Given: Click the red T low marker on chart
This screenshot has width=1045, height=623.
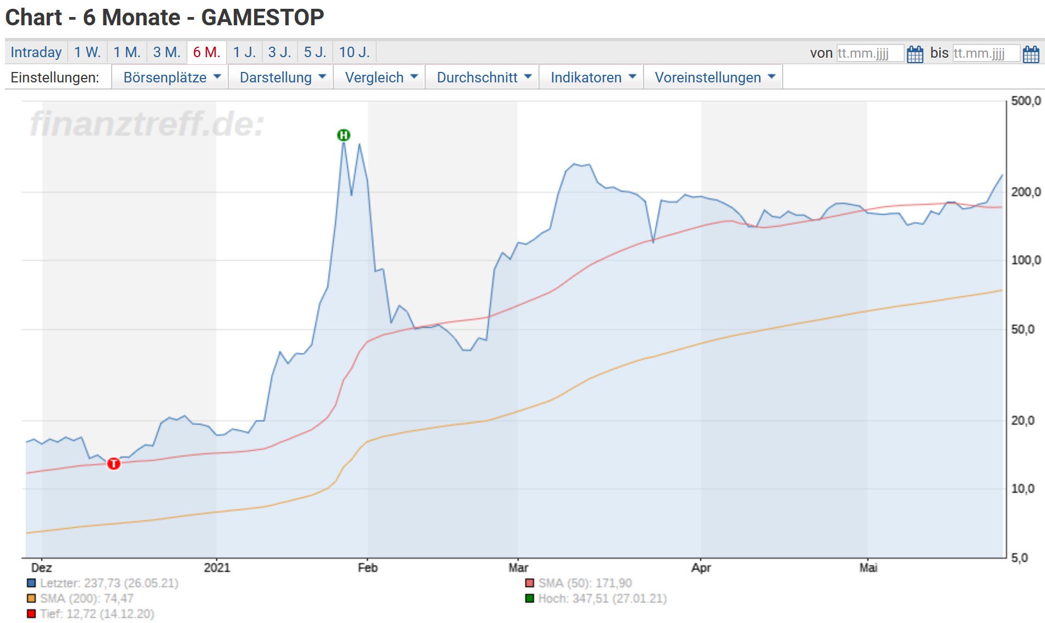Looking at the screenshot, I should [x=114, y=464].
